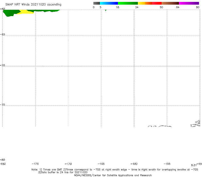Click the cyan-blue segment of the color bar

(109, 3)
